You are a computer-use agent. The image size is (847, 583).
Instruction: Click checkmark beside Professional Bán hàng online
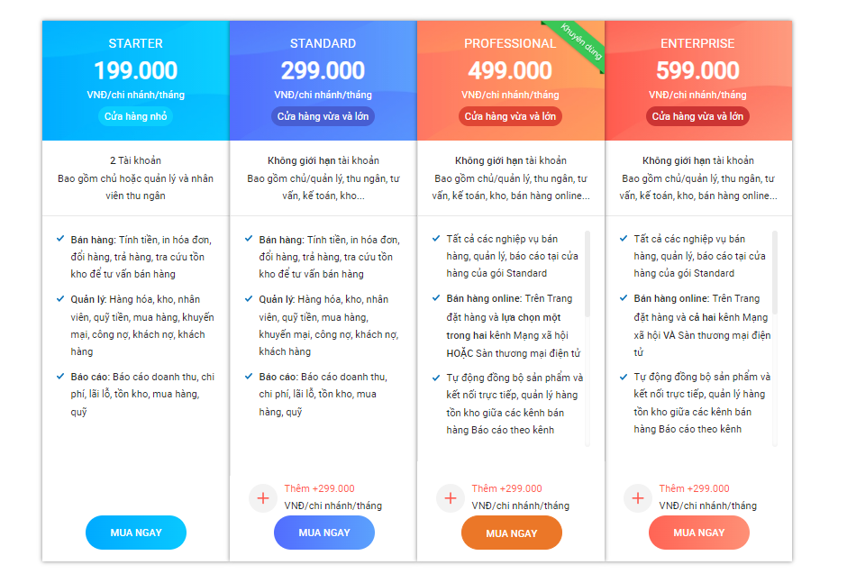pyautogui.click(x=436, y=297)
